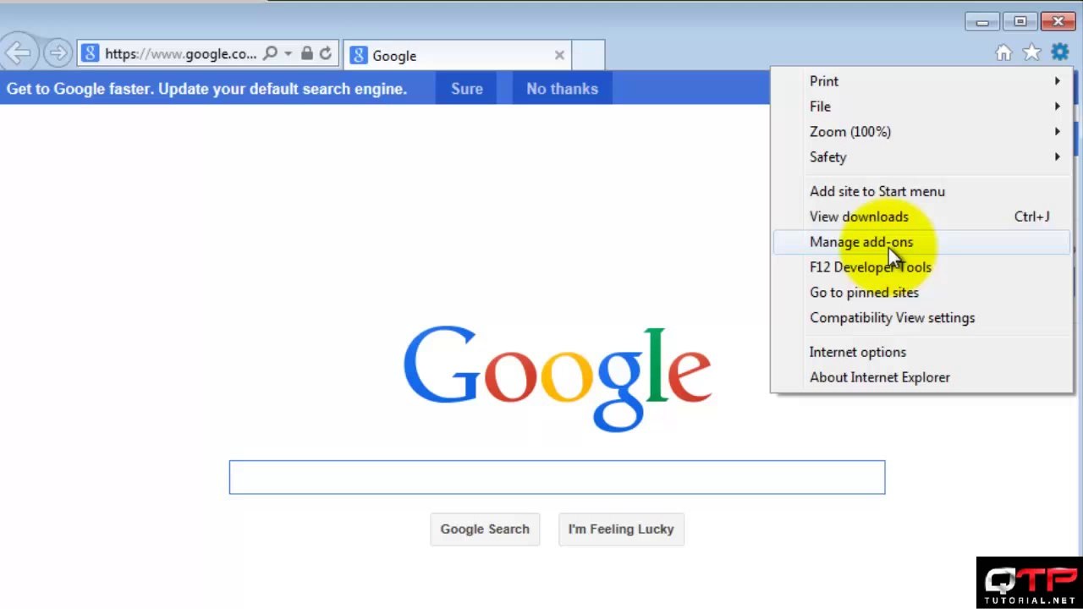Viewport: 1083px width, 609px height.
Task: Click Sure in the search engine banner
Action: point(467,89)
